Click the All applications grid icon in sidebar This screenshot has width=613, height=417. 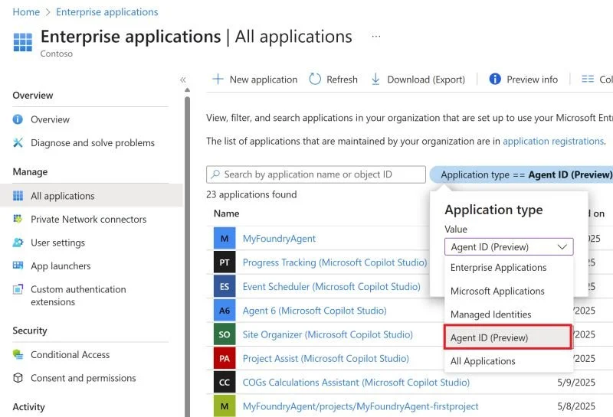coord(18,196)
